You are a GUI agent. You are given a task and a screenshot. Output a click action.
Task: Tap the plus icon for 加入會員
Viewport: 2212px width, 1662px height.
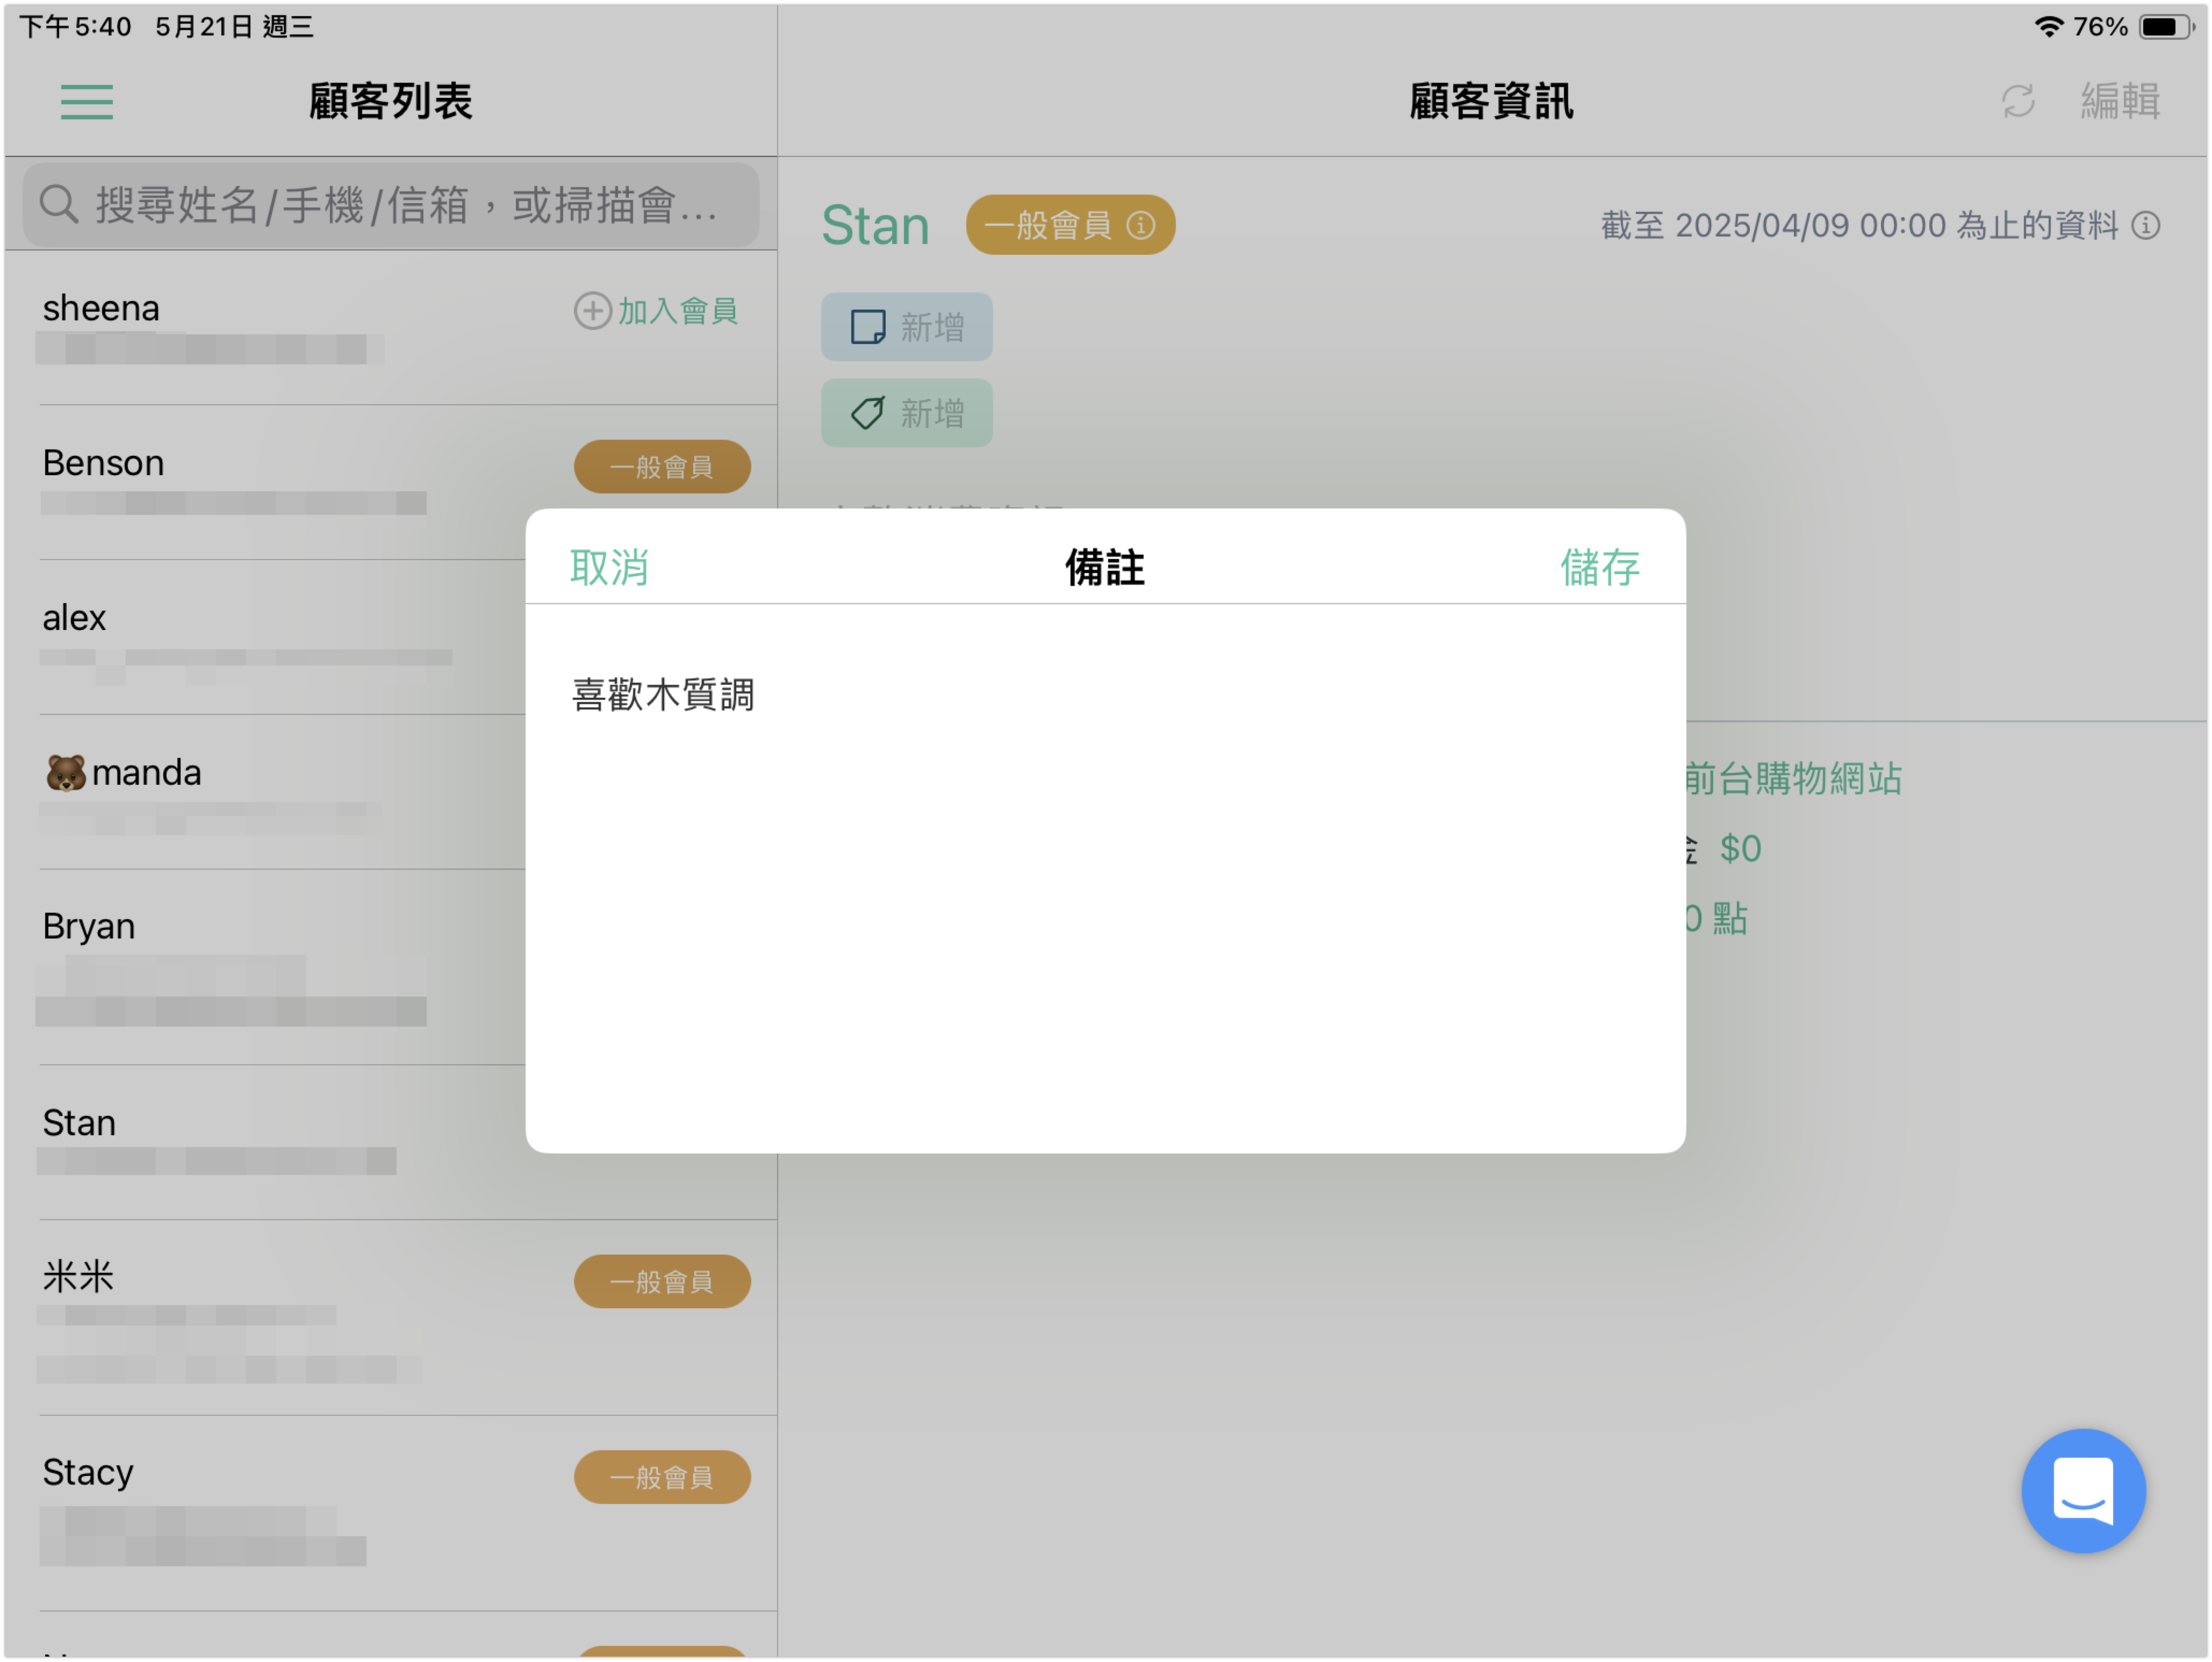pyautogui.click(x=593, y=311)
